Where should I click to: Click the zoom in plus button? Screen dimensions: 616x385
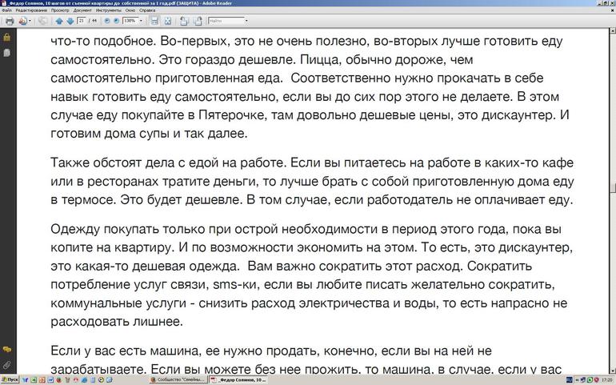(117, 21)
